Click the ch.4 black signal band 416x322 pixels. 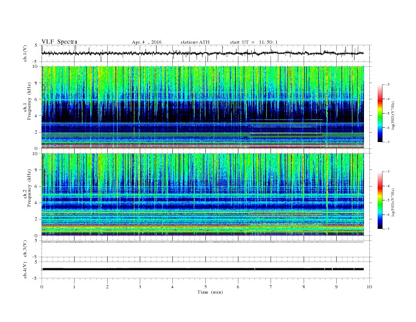pyautogui.click(x=203, y=269)
